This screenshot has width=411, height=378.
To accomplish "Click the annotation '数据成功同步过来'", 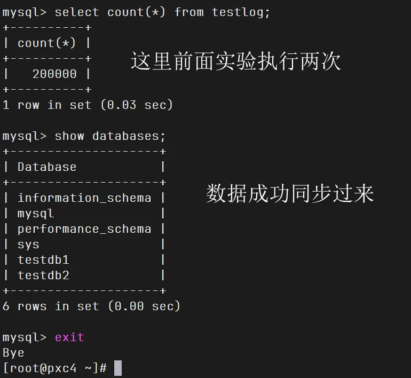I will 290,193.
